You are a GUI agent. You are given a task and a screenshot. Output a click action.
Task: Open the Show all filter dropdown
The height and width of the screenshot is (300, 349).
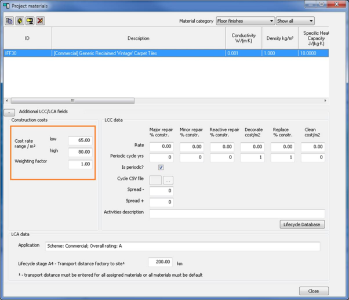[295, 21]
